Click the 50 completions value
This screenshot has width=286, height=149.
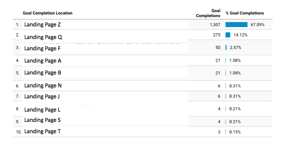(218, 48)
